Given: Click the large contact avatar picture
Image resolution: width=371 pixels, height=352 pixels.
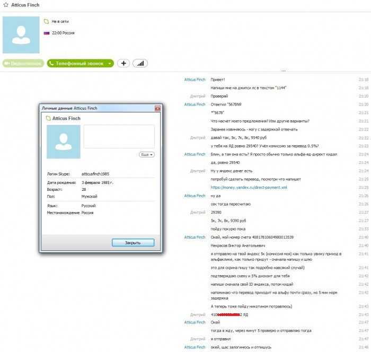Looking at the screenshot, I should [21, 35].
